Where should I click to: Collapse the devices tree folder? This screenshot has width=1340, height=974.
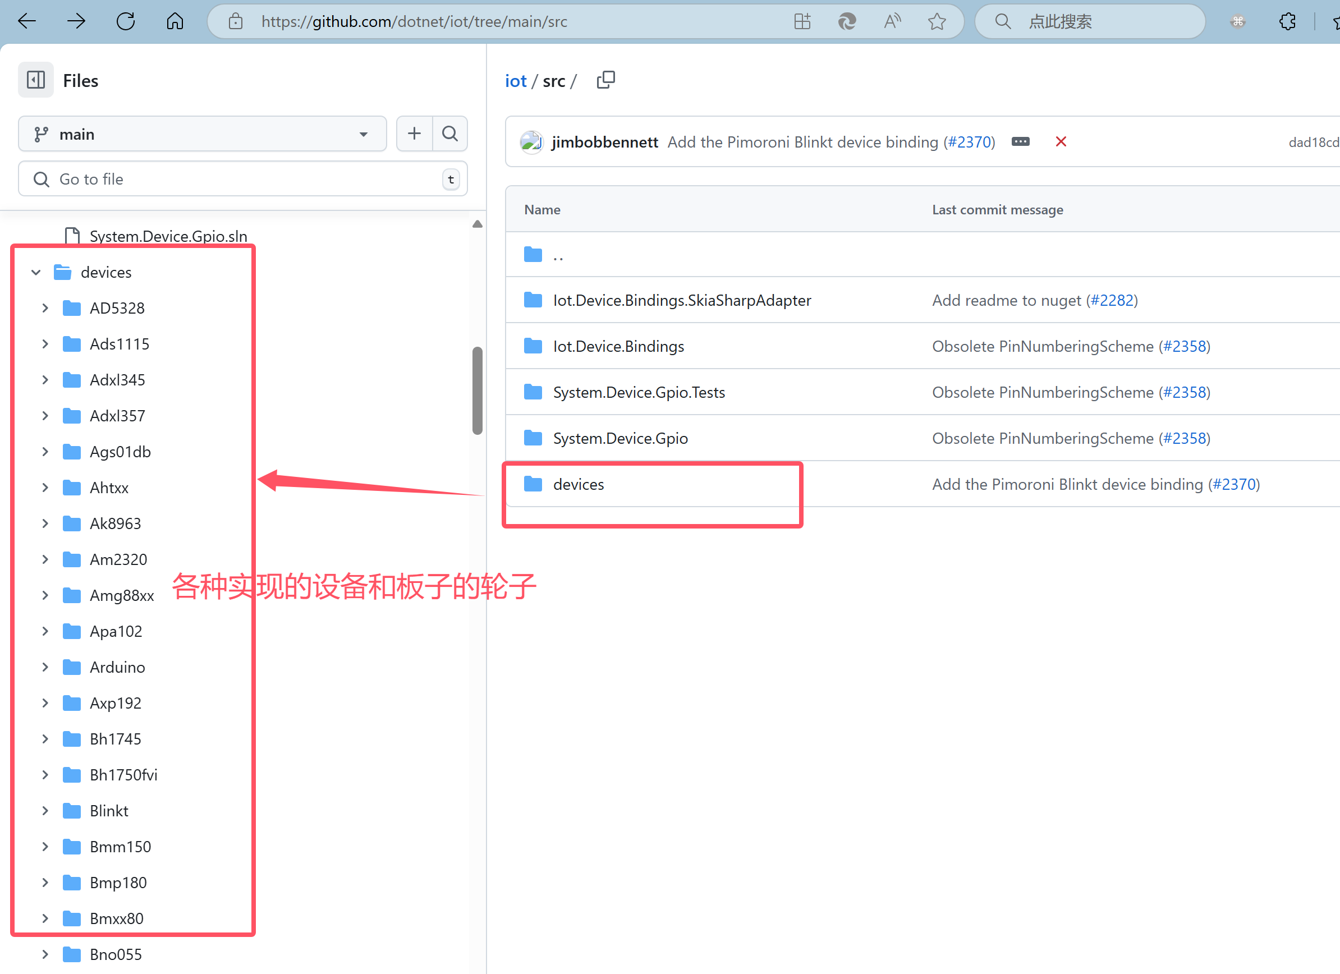click(x=36, y=272)
